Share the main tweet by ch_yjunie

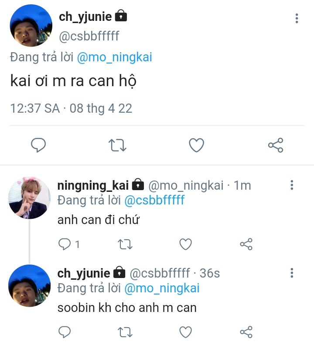(276, 145)
